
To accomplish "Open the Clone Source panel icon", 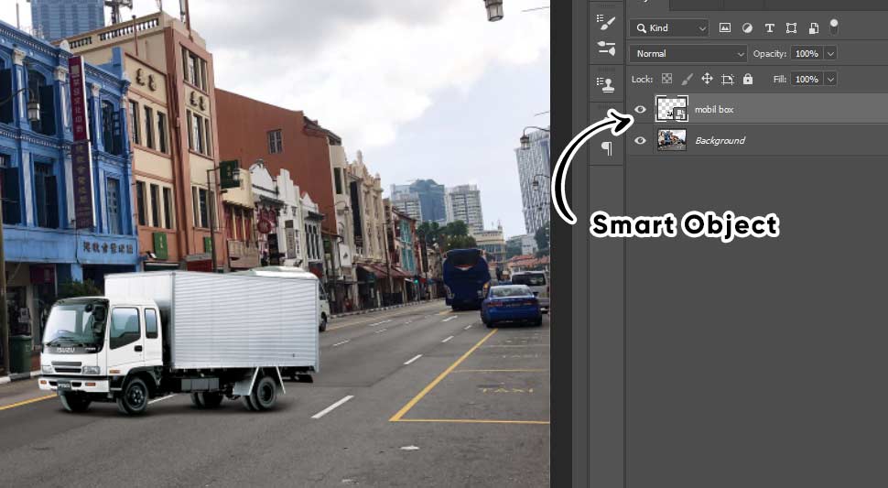I will [606, 84].
